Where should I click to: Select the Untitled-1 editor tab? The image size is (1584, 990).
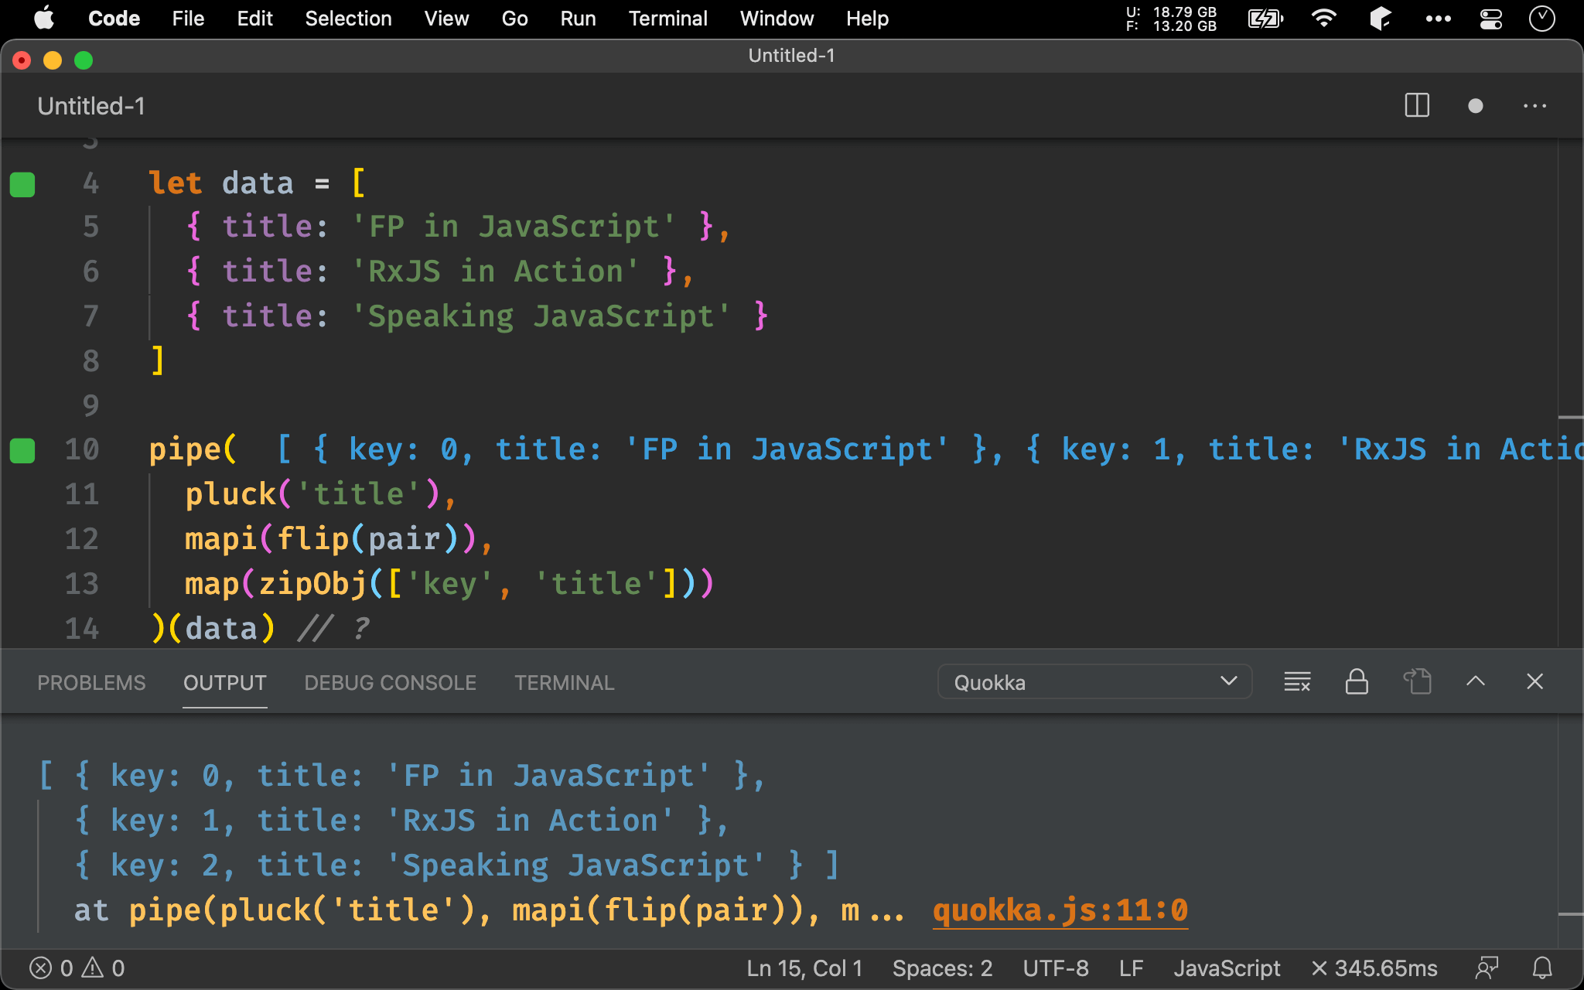coord(91,106)
